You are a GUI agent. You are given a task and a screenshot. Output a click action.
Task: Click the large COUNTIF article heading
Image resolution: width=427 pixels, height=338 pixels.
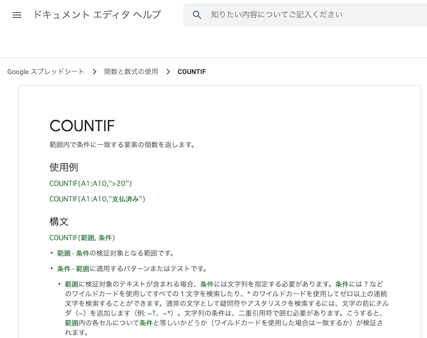[x=82, y=126]
